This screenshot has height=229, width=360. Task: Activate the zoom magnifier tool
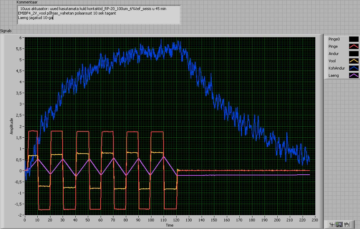(339, 225)
